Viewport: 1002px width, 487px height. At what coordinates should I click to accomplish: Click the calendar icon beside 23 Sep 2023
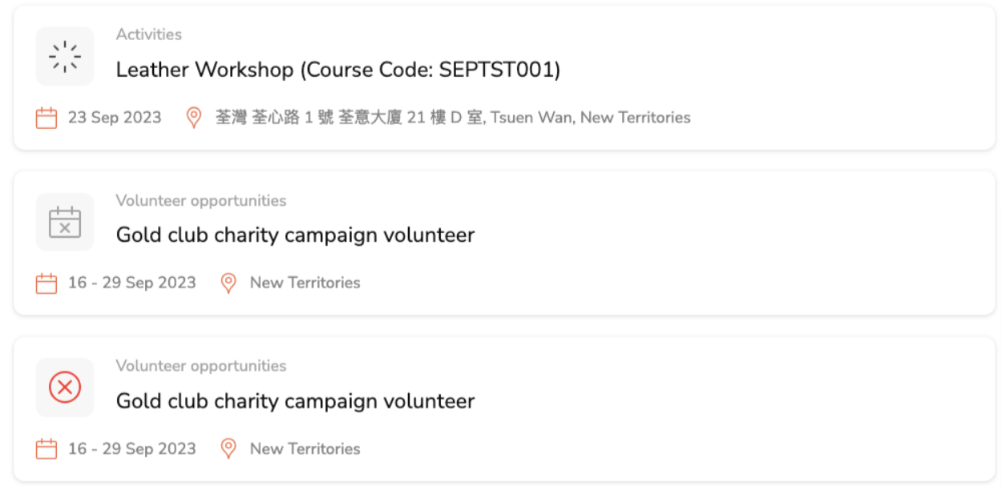[x=46, y=118]
